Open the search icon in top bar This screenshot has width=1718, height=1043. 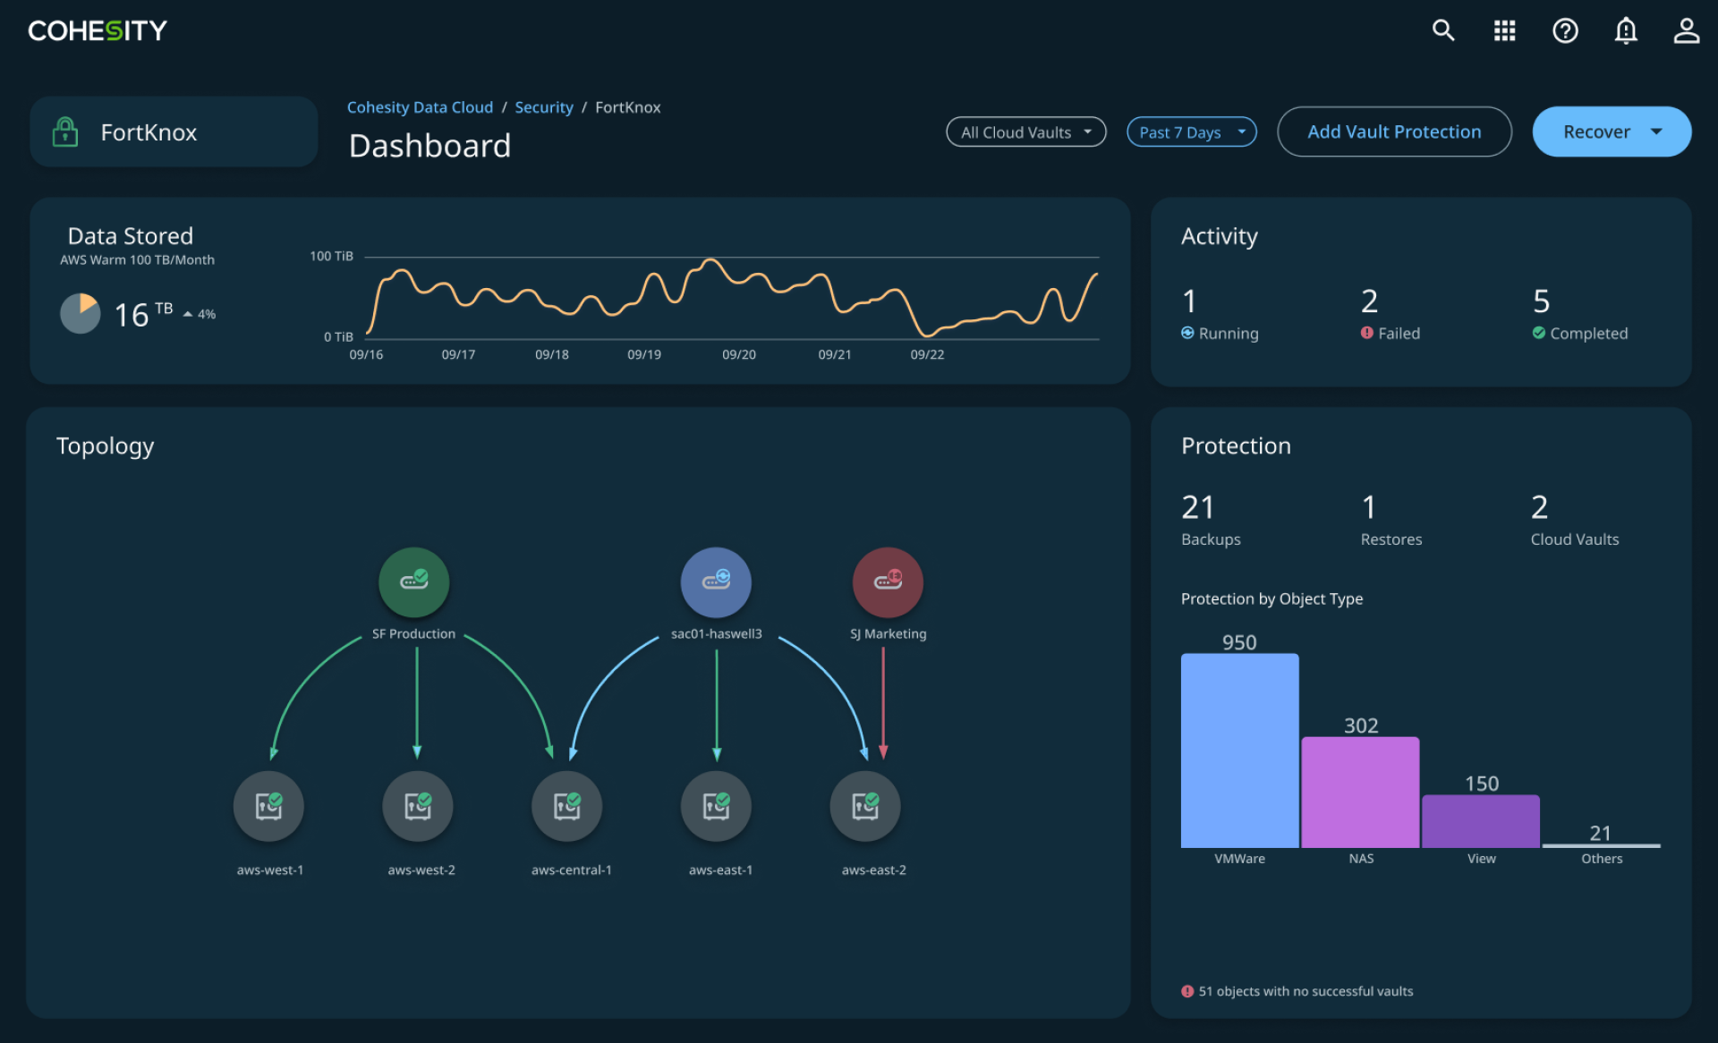pyautogui.click(x=1442, y=30)
